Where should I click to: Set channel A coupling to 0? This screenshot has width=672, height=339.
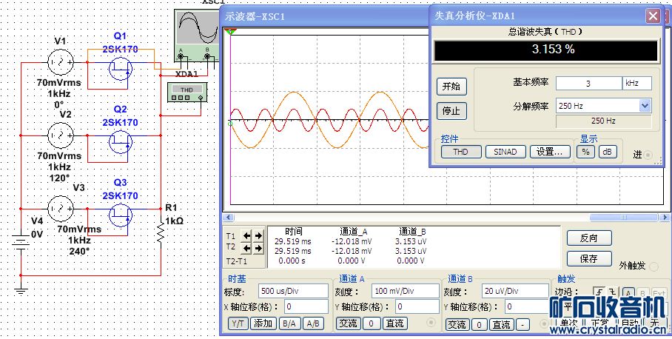pos(372,323)
